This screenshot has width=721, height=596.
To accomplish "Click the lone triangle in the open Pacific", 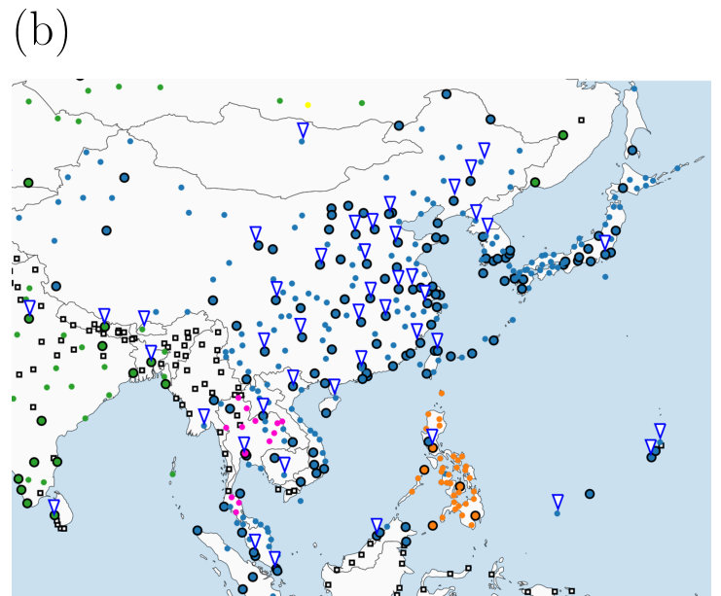I will click(x=558, y=502).
